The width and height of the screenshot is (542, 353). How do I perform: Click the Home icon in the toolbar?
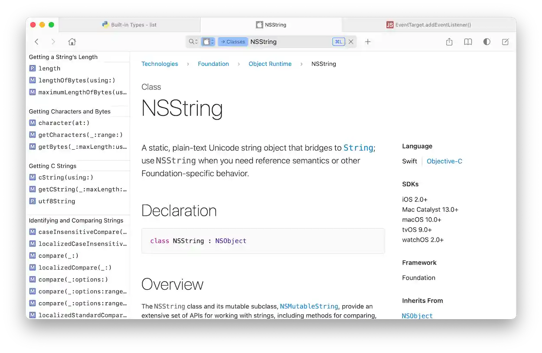point(72,42)
